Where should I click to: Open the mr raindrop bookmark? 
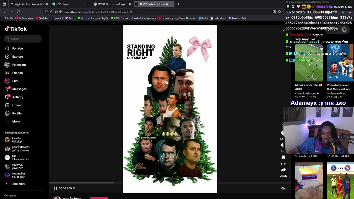coord(166,18)
